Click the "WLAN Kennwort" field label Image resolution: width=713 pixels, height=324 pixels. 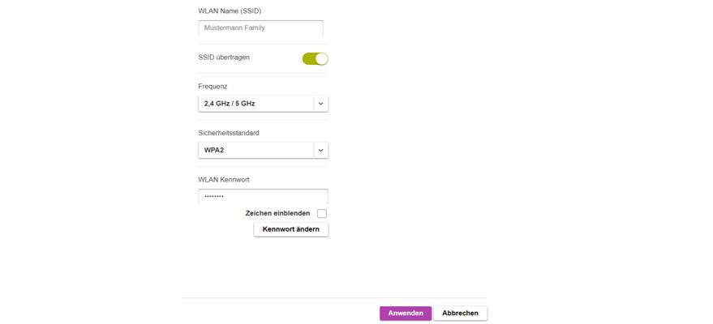click(x=224, y=179)
